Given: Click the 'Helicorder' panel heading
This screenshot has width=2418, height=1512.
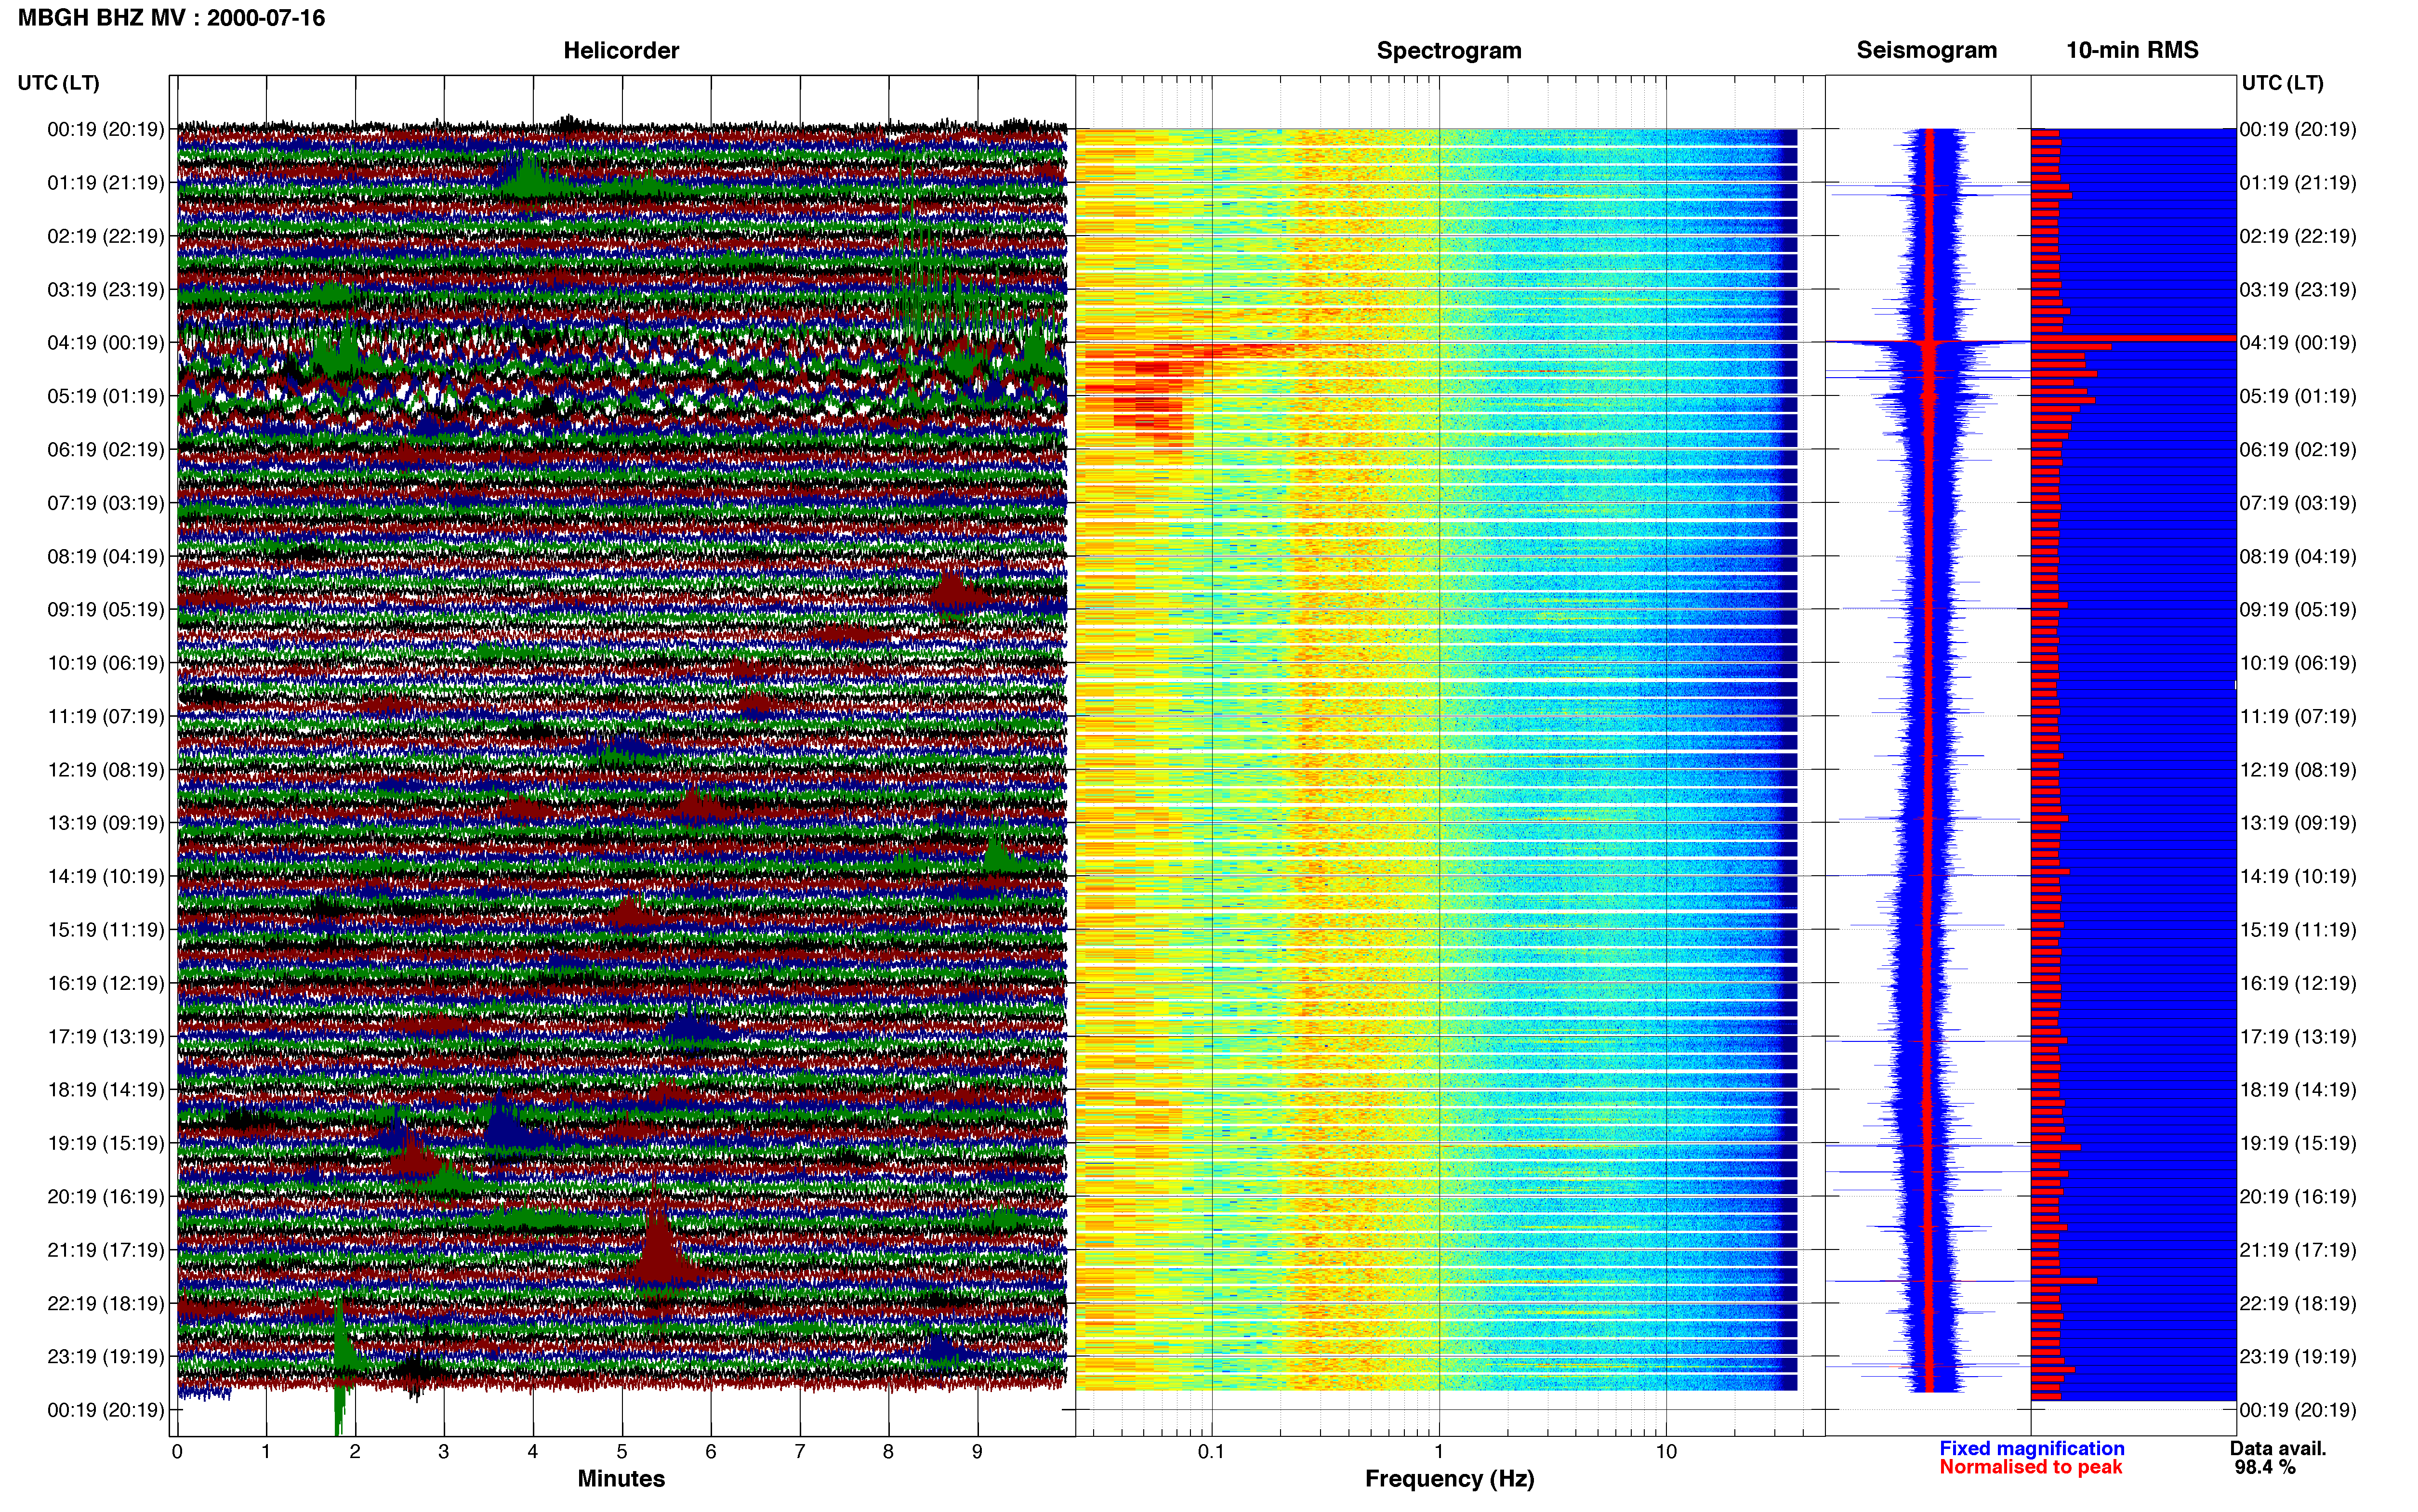Looking at the screenshot, I should pos(621,50).
